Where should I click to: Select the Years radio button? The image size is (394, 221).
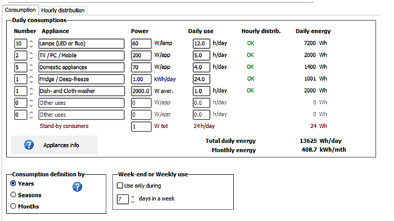click(13, 183)
